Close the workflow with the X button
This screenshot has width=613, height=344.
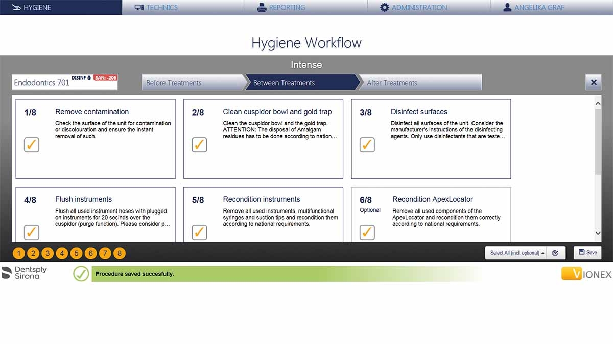tap(594, 82)
